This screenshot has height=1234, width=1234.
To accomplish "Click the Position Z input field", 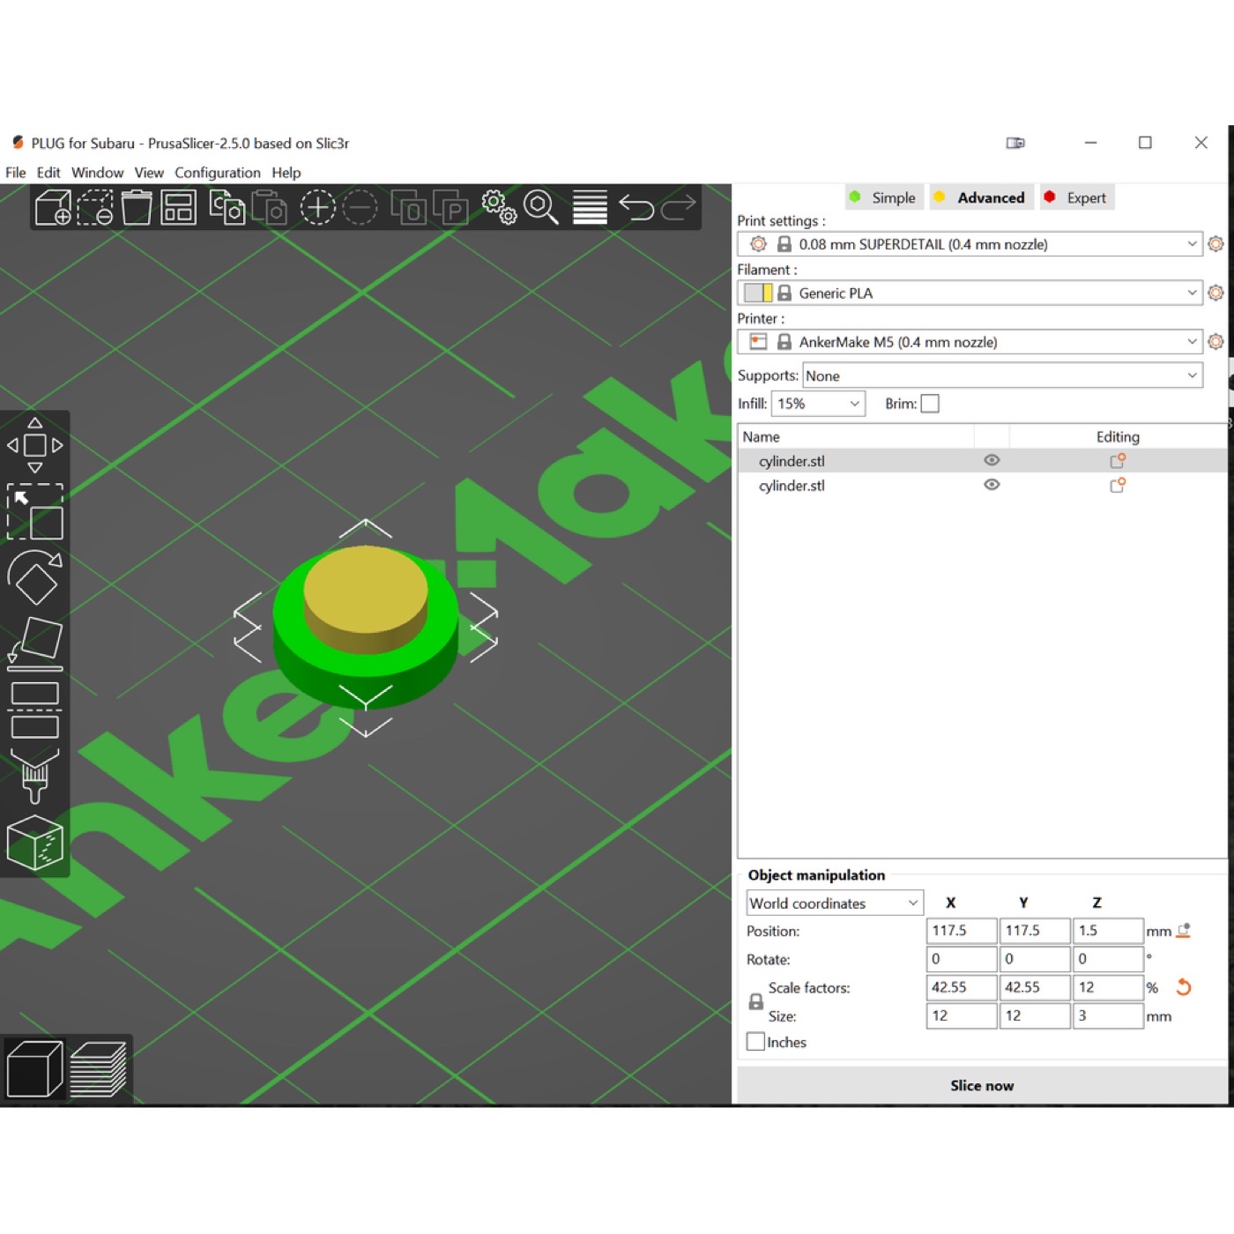I will (1108, 931).
